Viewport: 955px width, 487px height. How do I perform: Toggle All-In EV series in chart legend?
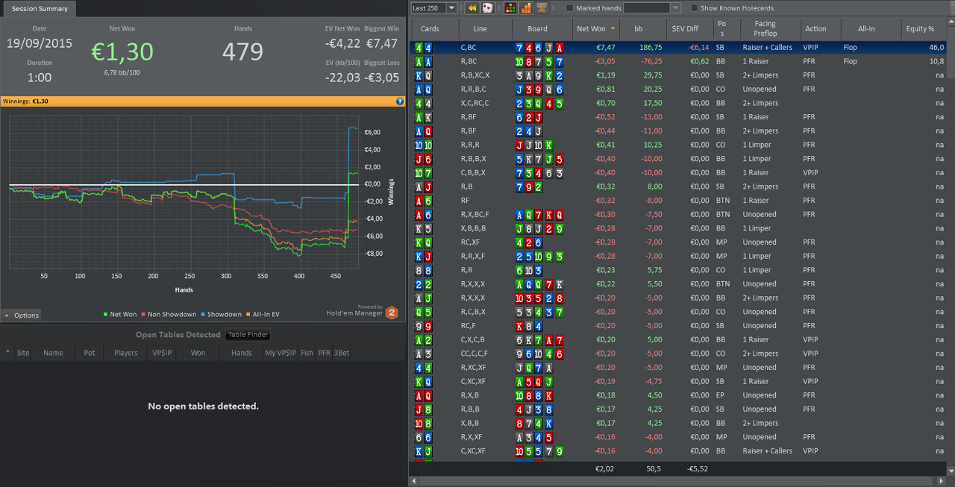pyautogui.click(x=263, y=315)
